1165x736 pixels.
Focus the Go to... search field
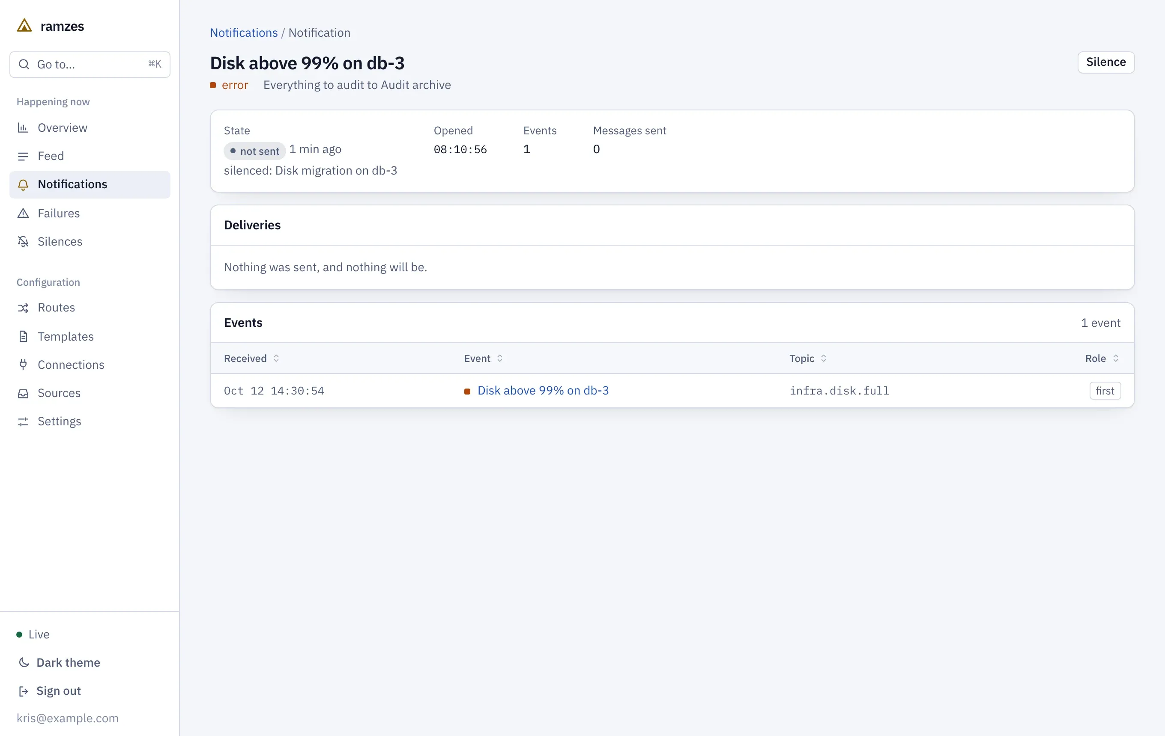[x=90, y=64]
